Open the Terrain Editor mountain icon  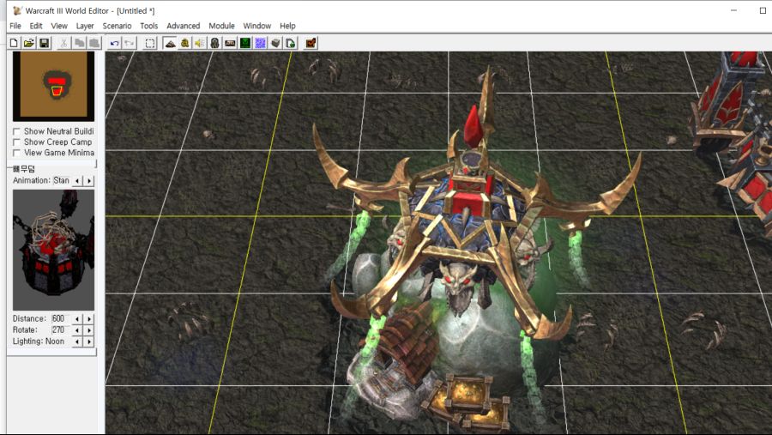pos(170,44)
